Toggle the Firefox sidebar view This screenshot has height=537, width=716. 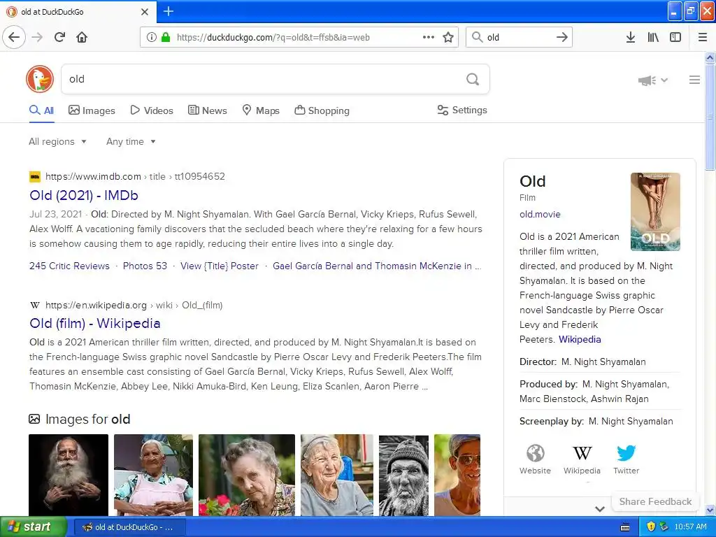click(675, 38)
